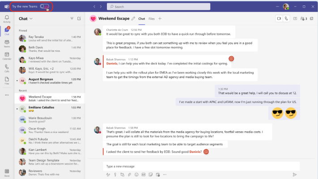Viewport: 318px width, 179px height.
Task: Click the Pinned section label
Action: (23, 30)
